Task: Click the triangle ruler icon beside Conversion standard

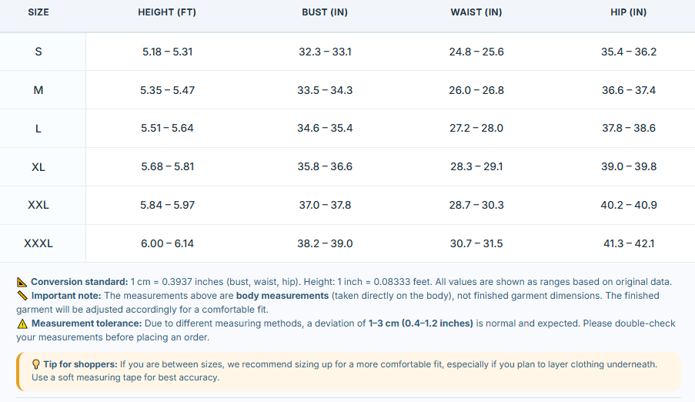Action: pos(22,282)
